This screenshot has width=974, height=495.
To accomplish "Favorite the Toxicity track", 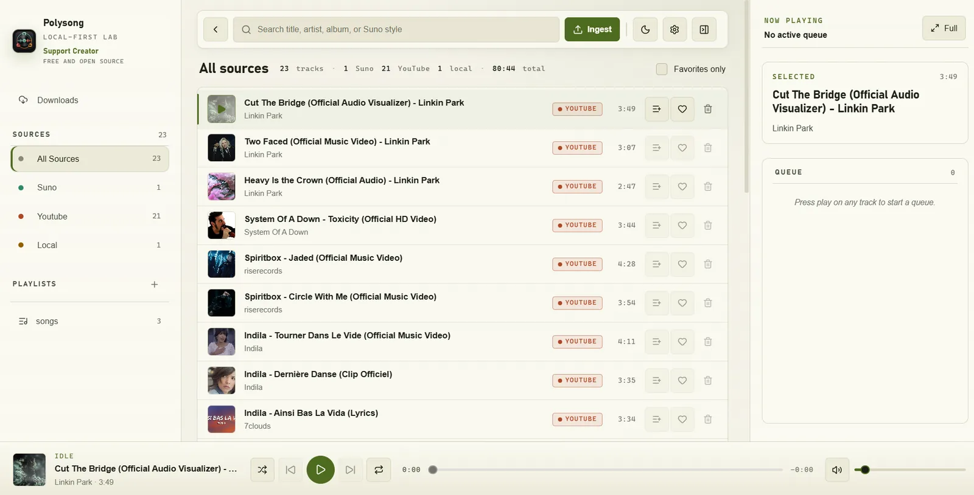I will coord(682,225).
